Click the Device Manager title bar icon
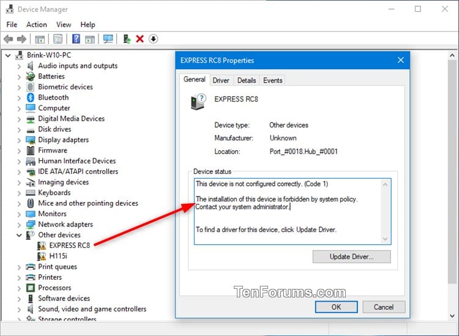Screen dimensions: 459x336 (10, 9)
